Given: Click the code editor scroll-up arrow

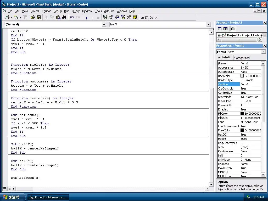Looking at the screenshot, I should [211, 32].
